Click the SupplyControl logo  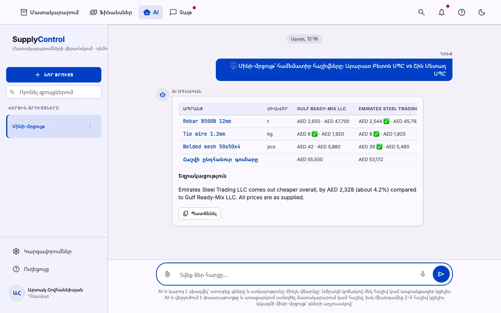click(39, 39)
